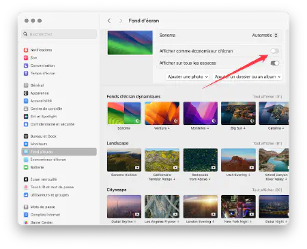Open the Automatic appearance dropdown
The width and height of the screenshot is (307, 249).
pyautogui.click(x=265, y=35)
